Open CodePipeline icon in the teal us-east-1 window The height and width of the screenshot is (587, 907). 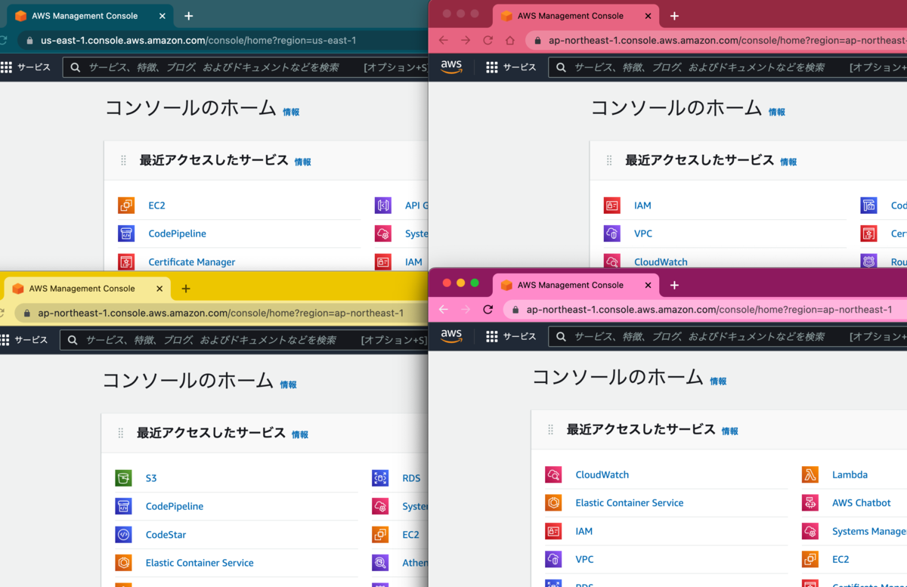point(126,233)
